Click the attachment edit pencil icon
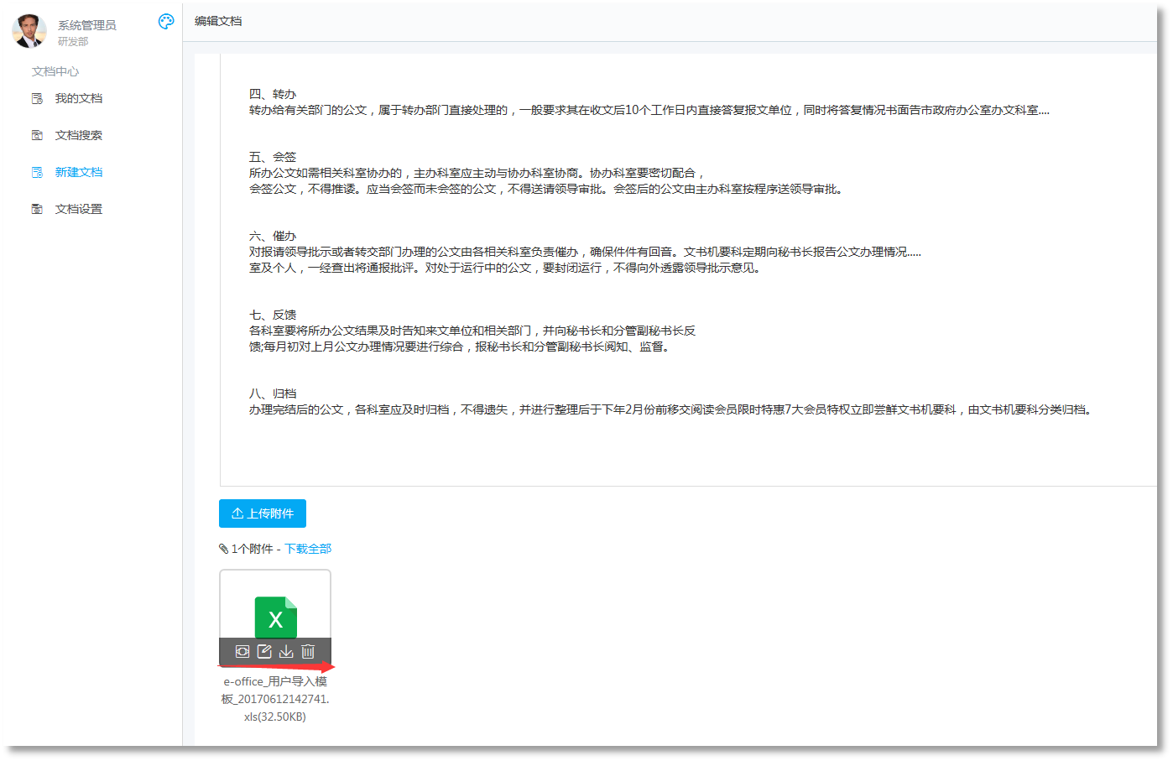This screenshot has height=761, width=1173. coord(264,652)
